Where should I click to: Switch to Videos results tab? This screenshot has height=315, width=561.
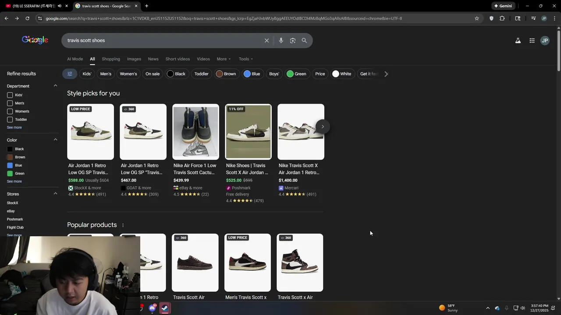(203, 59)
